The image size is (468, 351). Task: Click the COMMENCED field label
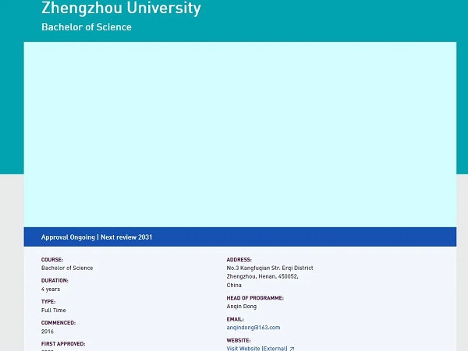point(58,322)
